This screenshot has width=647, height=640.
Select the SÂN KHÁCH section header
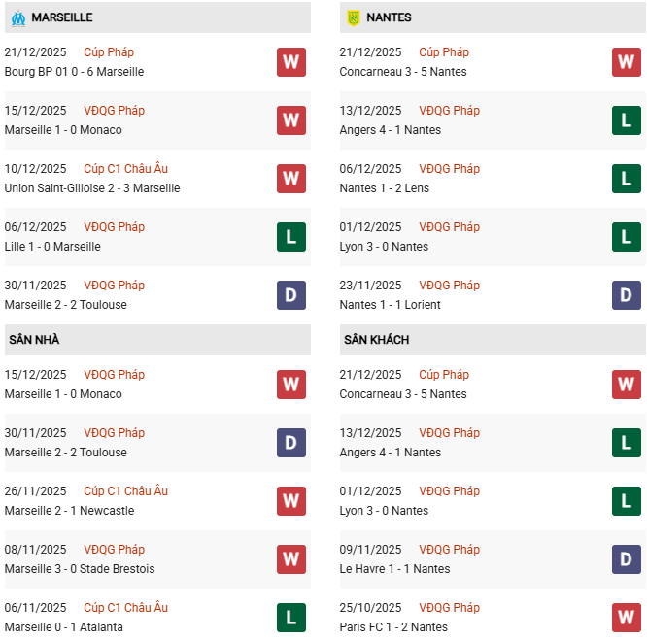tap(376, 340)
